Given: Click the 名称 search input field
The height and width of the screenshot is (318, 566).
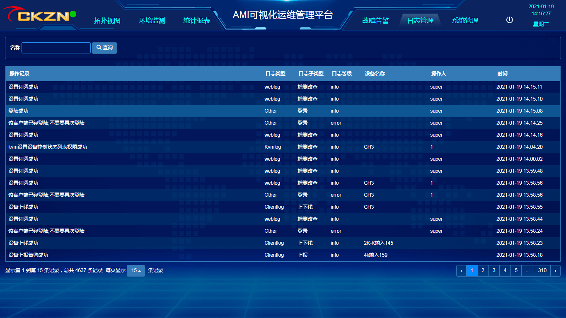Looking at the screenshot, I should pyautogui.click(x=56, y=47).
